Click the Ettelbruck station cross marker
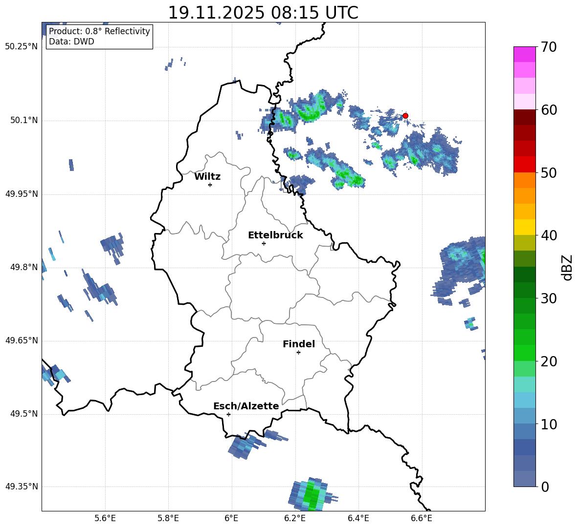 tap(264, 243)
